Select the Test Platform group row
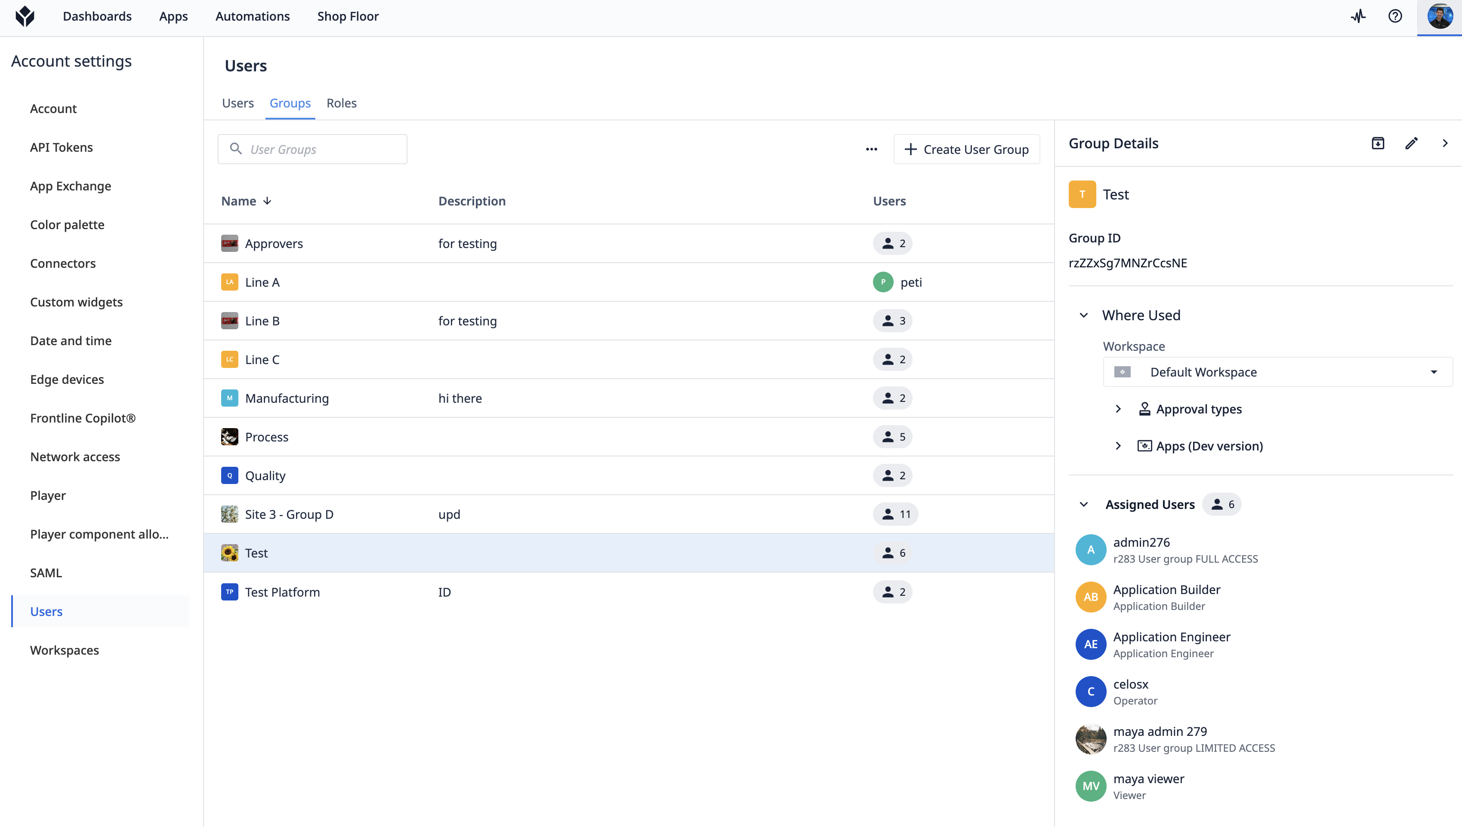Image resolution: width=1462 pixels, height=827 pixels. [629, 592]
